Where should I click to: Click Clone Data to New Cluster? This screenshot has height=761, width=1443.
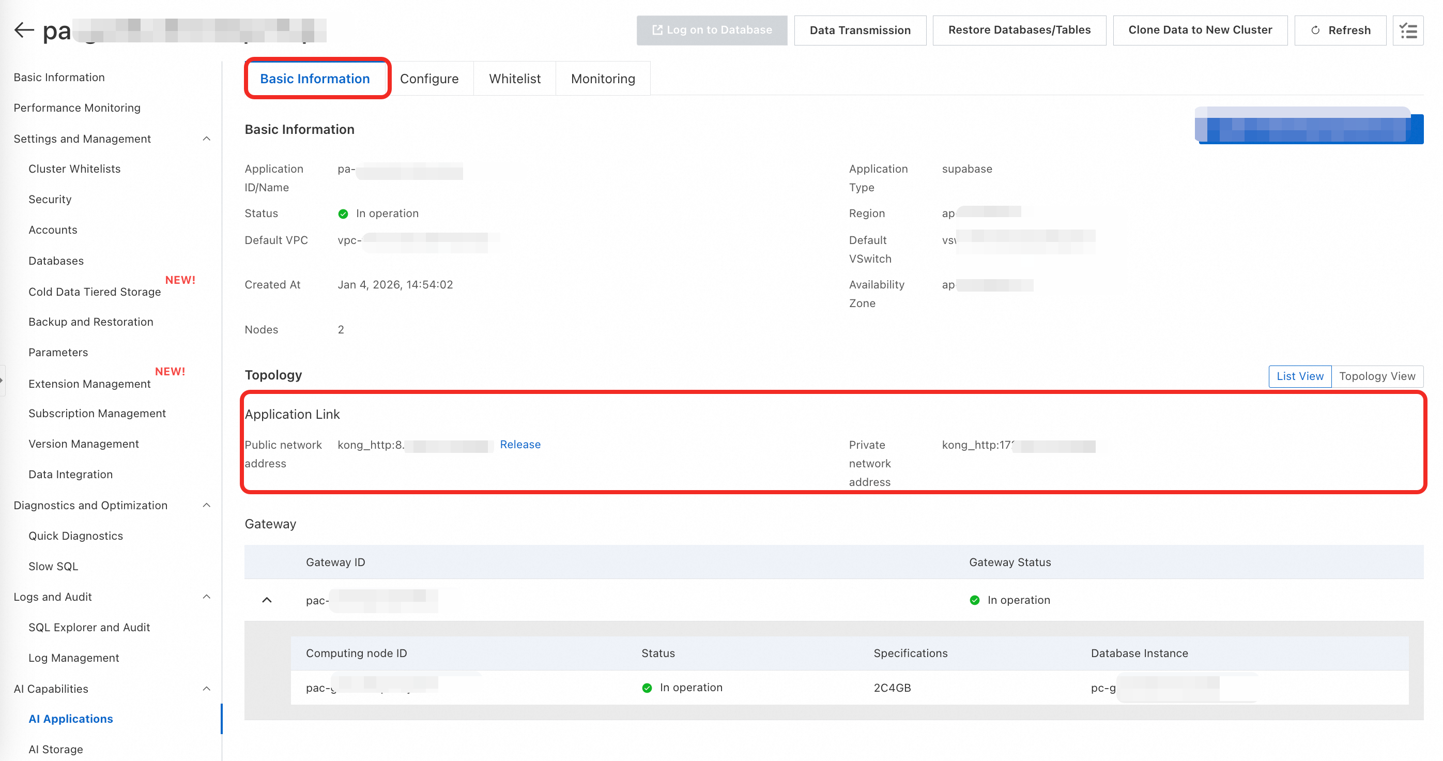pos(1200,31)
